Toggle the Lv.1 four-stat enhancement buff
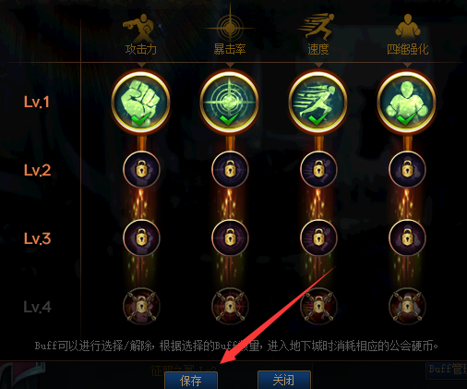 [x=407, y=102]
